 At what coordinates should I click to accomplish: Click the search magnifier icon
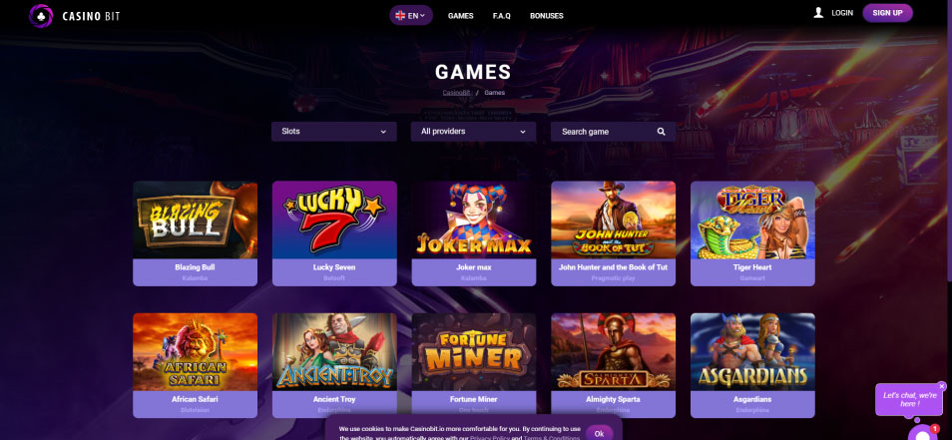pyautogui.click(x=662, y=132)
